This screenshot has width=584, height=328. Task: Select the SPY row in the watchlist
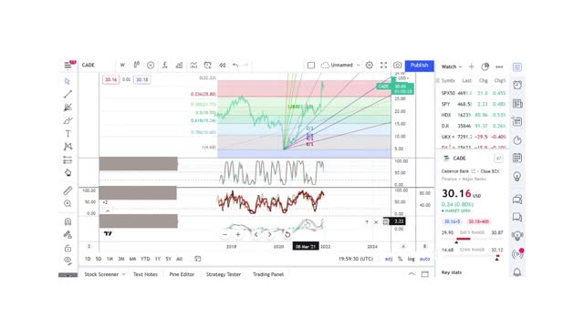click(x=473, y=104)
